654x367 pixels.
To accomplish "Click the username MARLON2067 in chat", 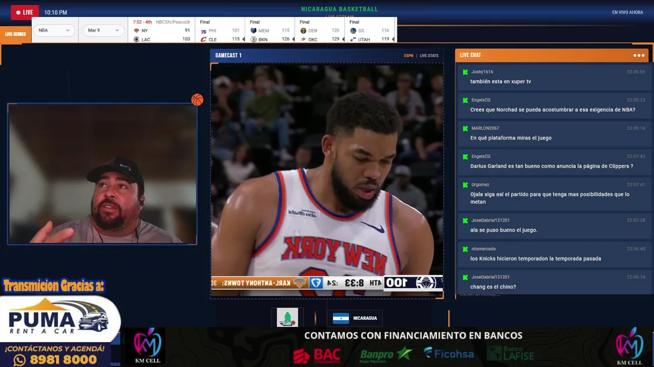I will [x=485, y=128].
